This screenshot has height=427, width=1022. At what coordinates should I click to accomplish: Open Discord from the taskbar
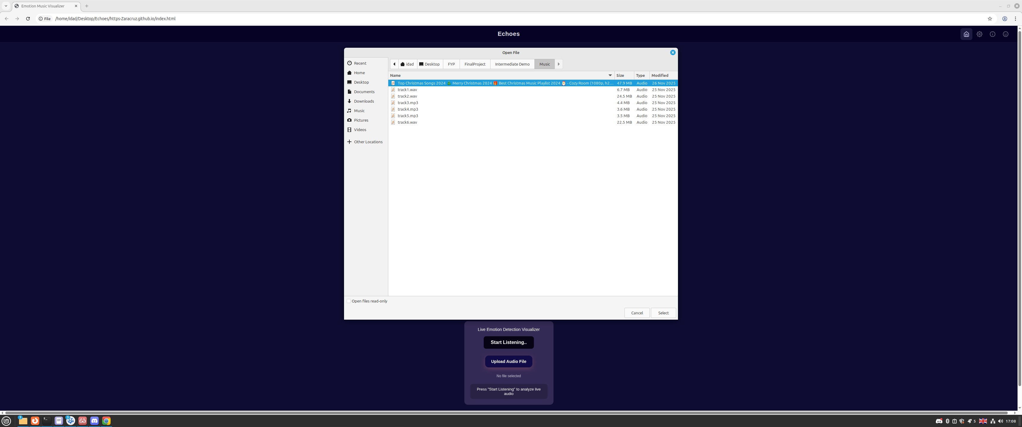94,421
